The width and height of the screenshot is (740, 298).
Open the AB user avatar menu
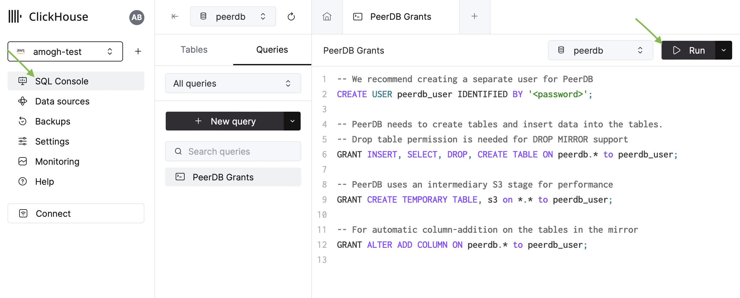pyautogui.click(x=137, y=17)
